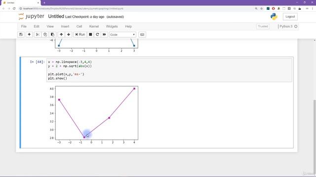
Task: Move selected cell up arrow
Action: coord(61,34)
